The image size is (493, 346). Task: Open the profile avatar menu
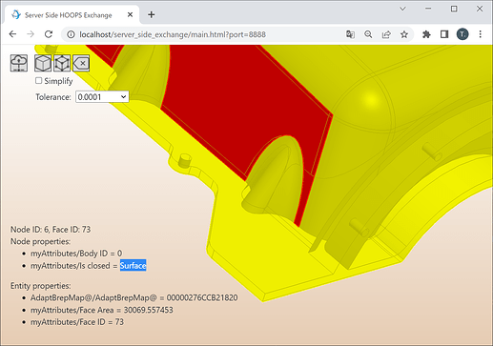tap(462, 34)
